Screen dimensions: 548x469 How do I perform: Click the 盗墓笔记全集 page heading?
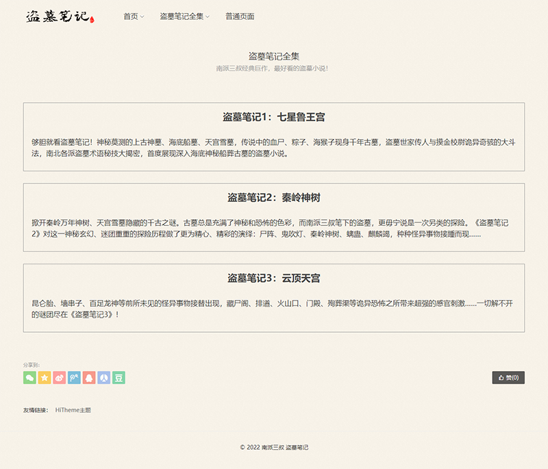coord(273,56)
